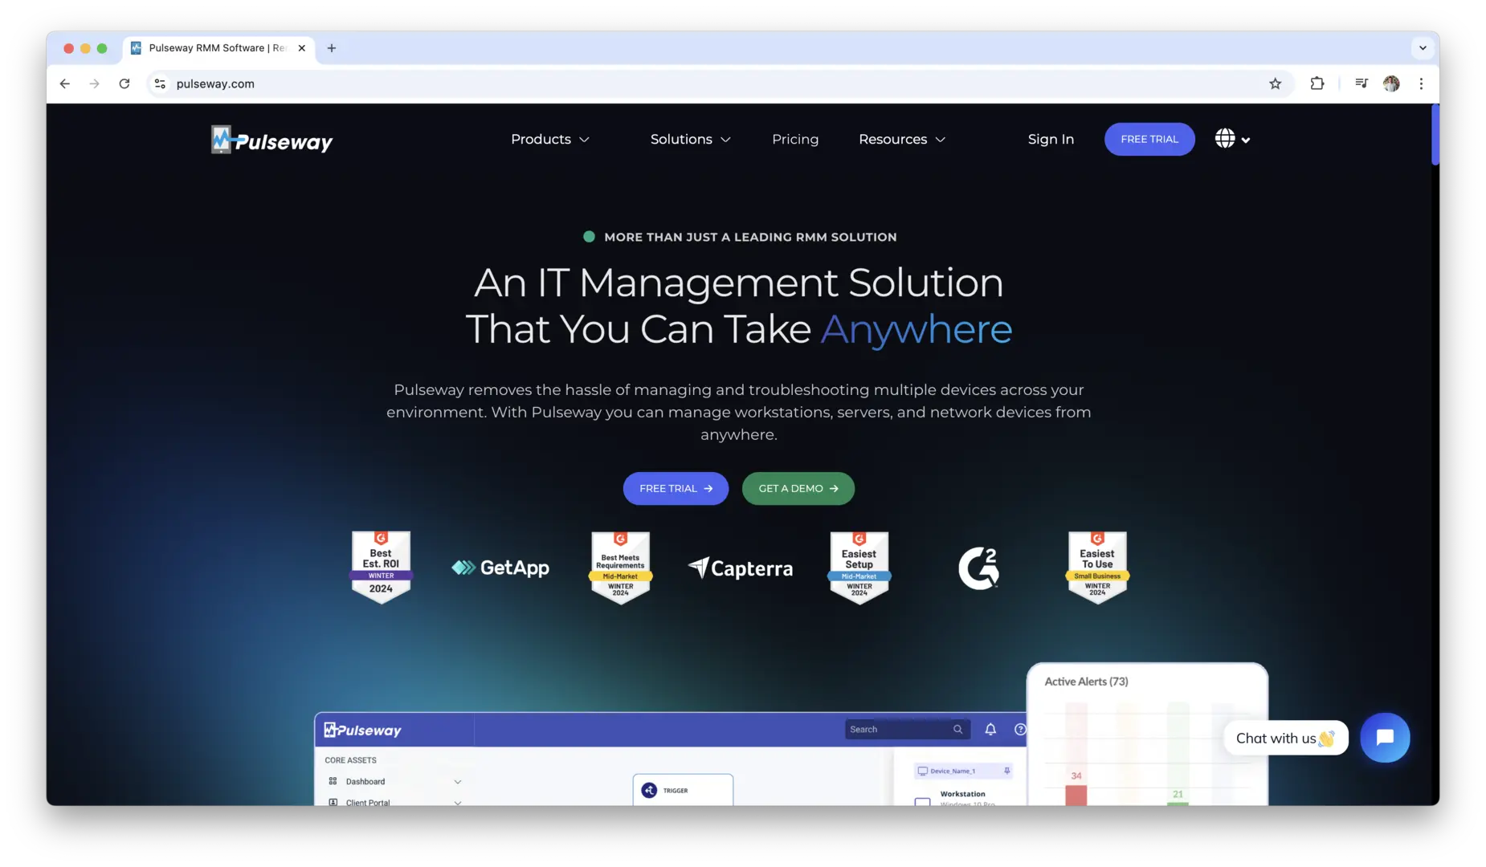Screen dimensions: 1486x867
Task: Expand the Dashboard chevron in preview
Action: pos(457,781)
